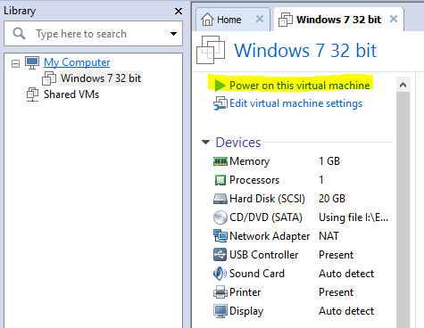This screenshot has height=328, width=424.
Task: Click the search magnifier icon in Library
Action: (x=19, y=33)
